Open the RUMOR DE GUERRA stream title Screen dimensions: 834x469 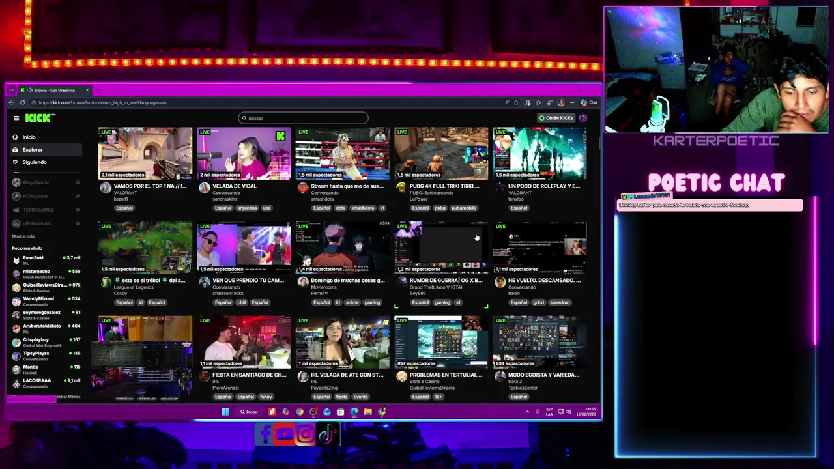click(446, 281)
